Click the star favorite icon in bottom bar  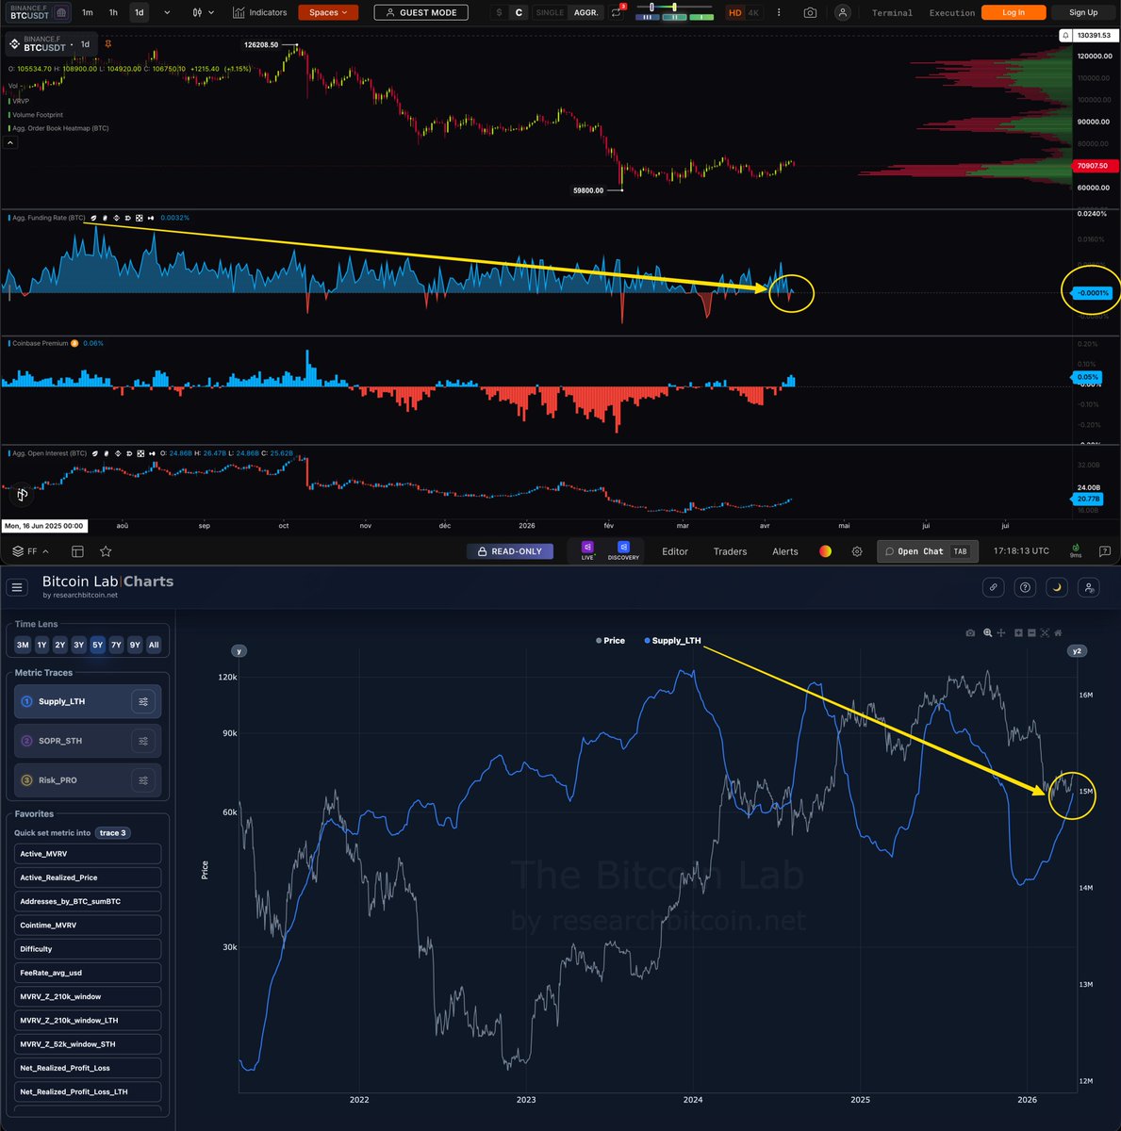pos(106,551)
